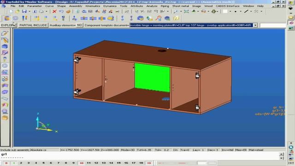Click the pencil sketch tool in left sidebar
The image size is (295, 166).
5,33
